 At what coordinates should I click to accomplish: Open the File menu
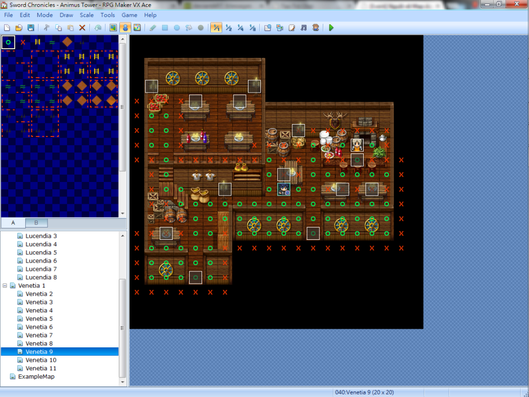[x=8, y=15]
